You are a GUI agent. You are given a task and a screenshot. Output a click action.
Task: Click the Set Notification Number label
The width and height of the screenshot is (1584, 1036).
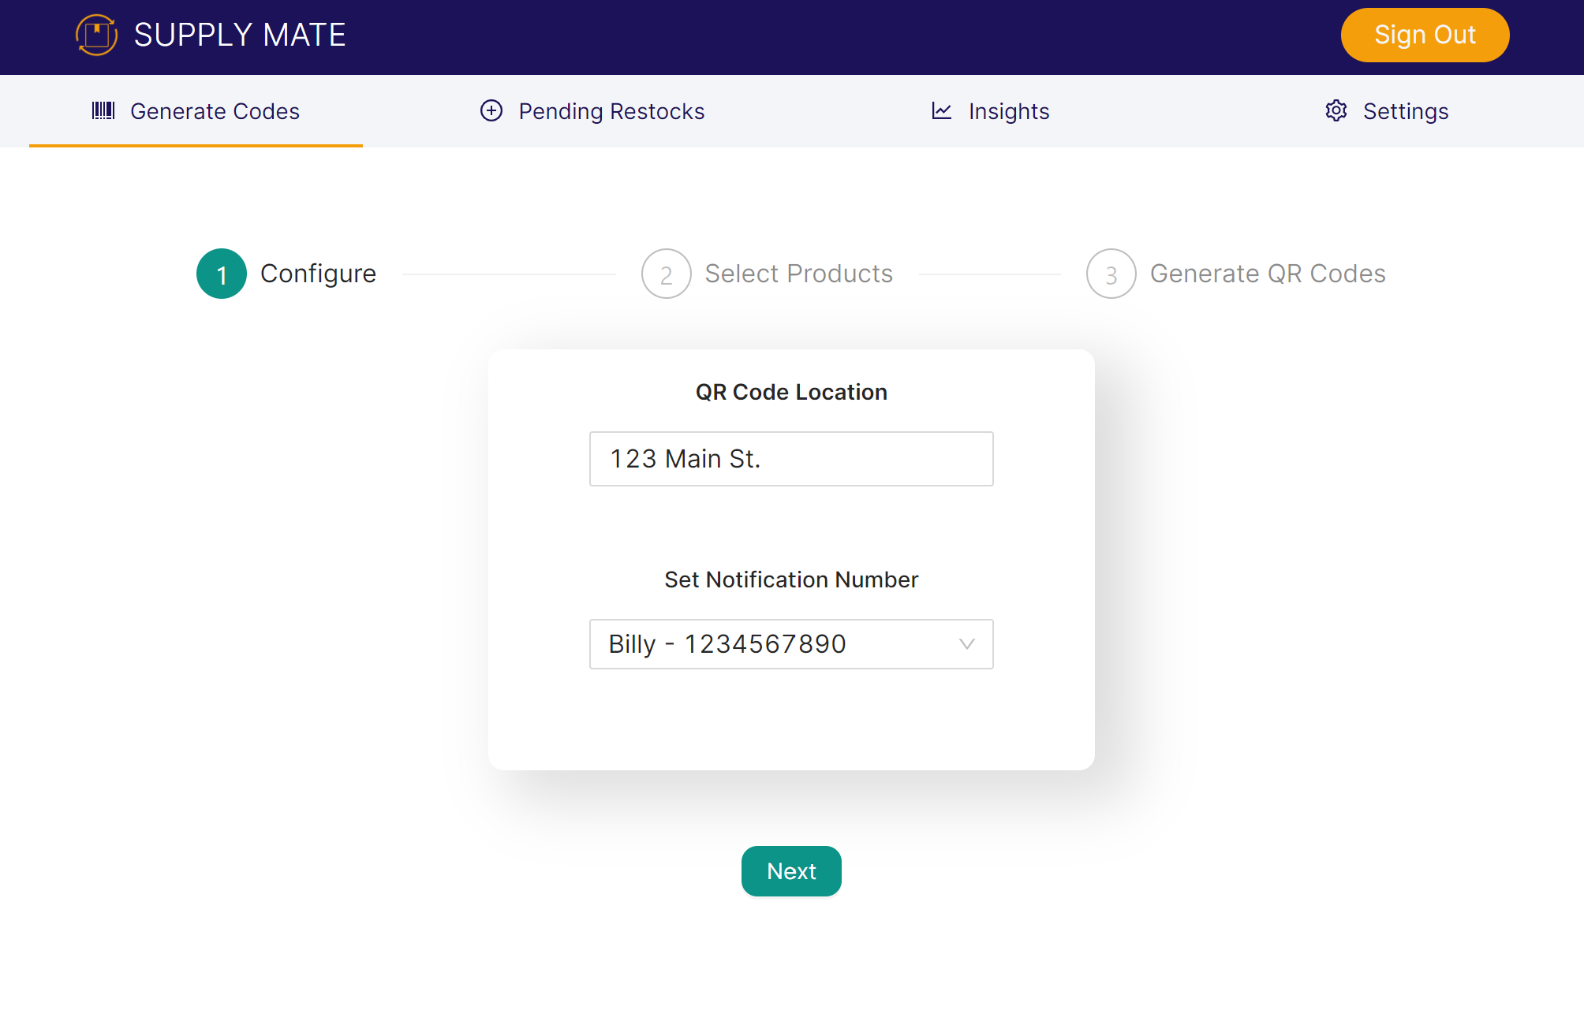791,579
